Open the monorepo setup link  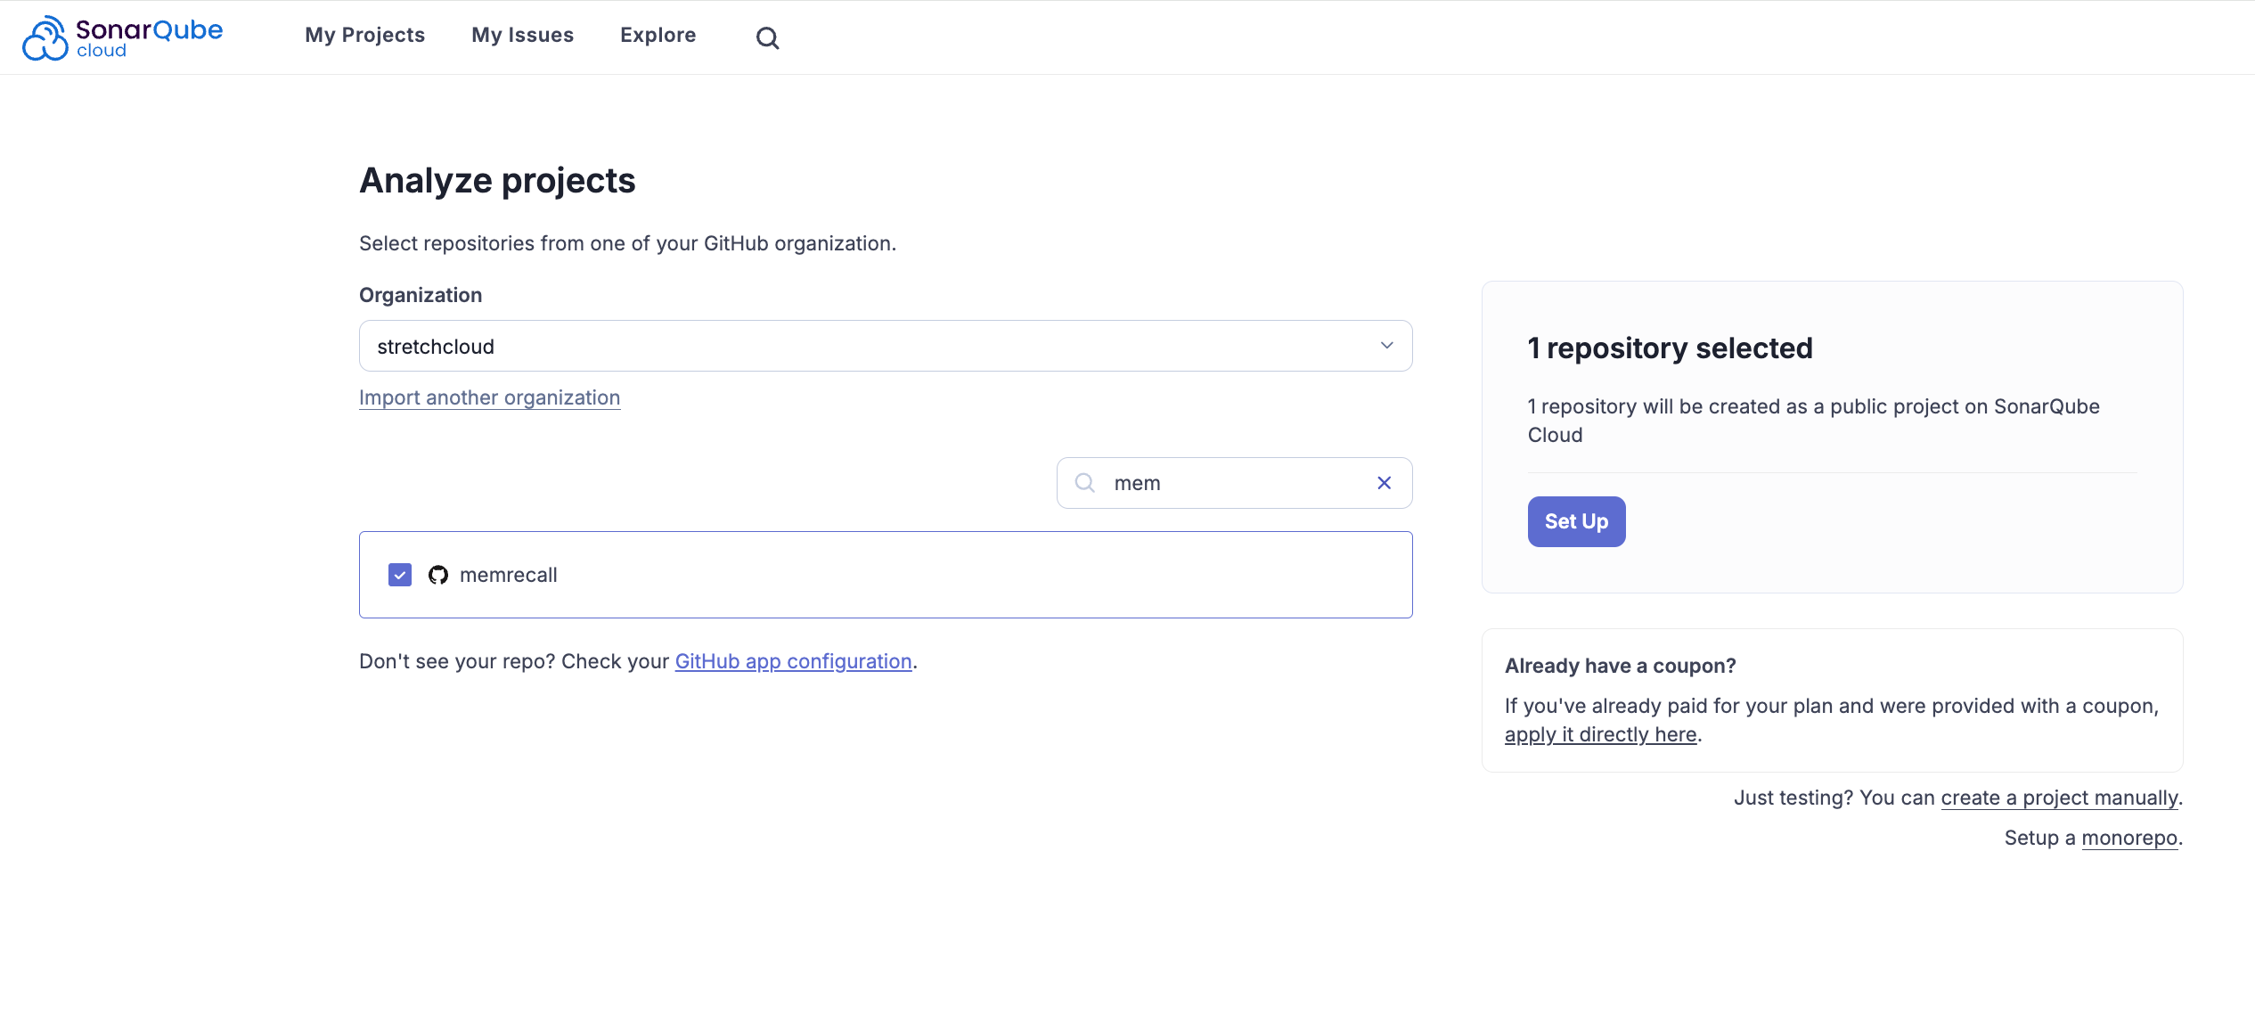[x=2129, y=838]
